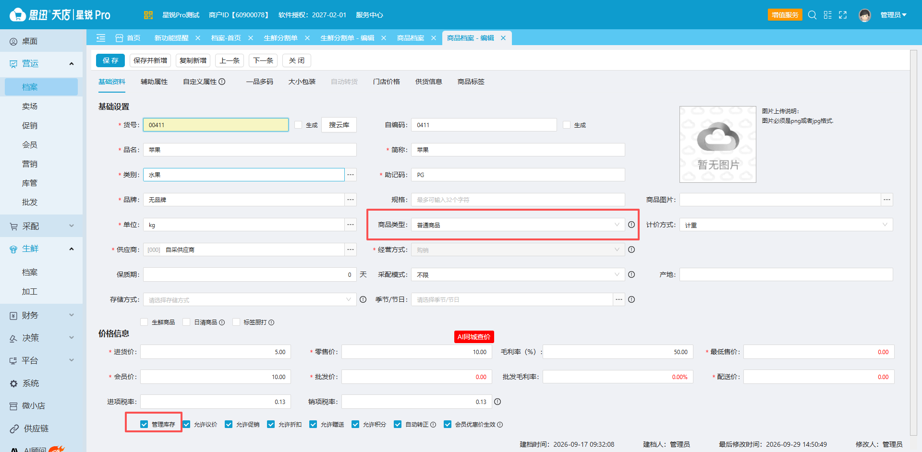
Task: Open the apps grid icon beside logo
Action: [148, 15]
